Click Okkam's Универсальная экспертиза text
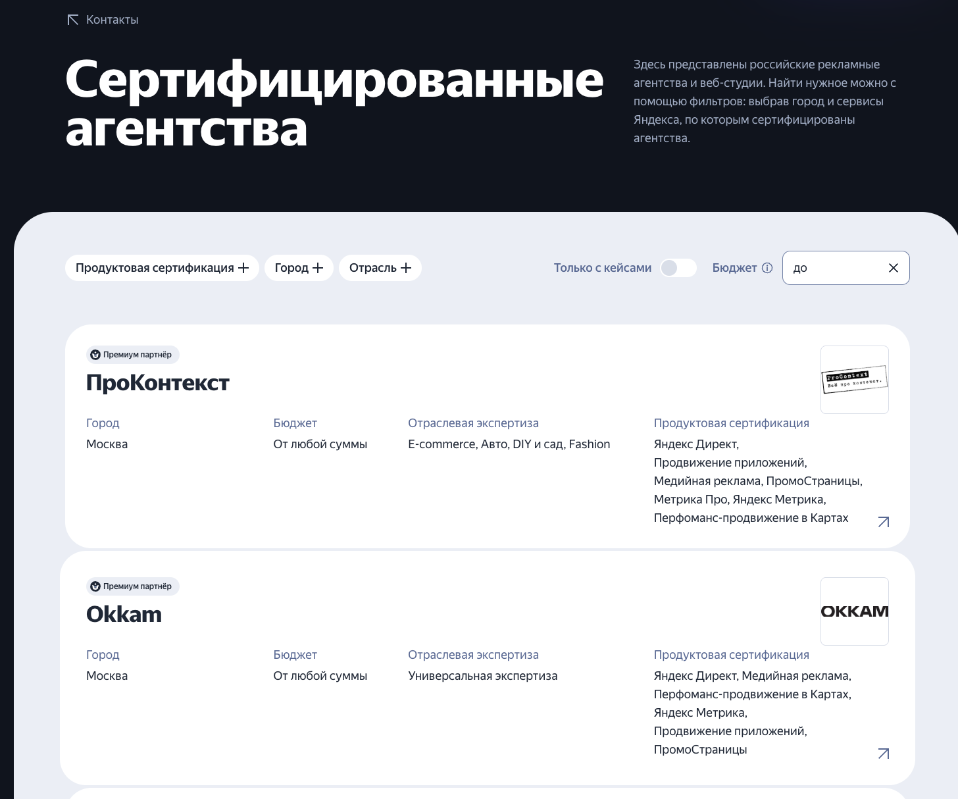 [483, 676]
